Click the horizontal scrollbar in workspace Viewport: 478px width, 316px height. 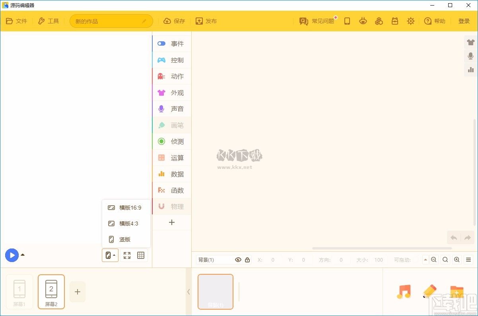(x=382, y=248)
